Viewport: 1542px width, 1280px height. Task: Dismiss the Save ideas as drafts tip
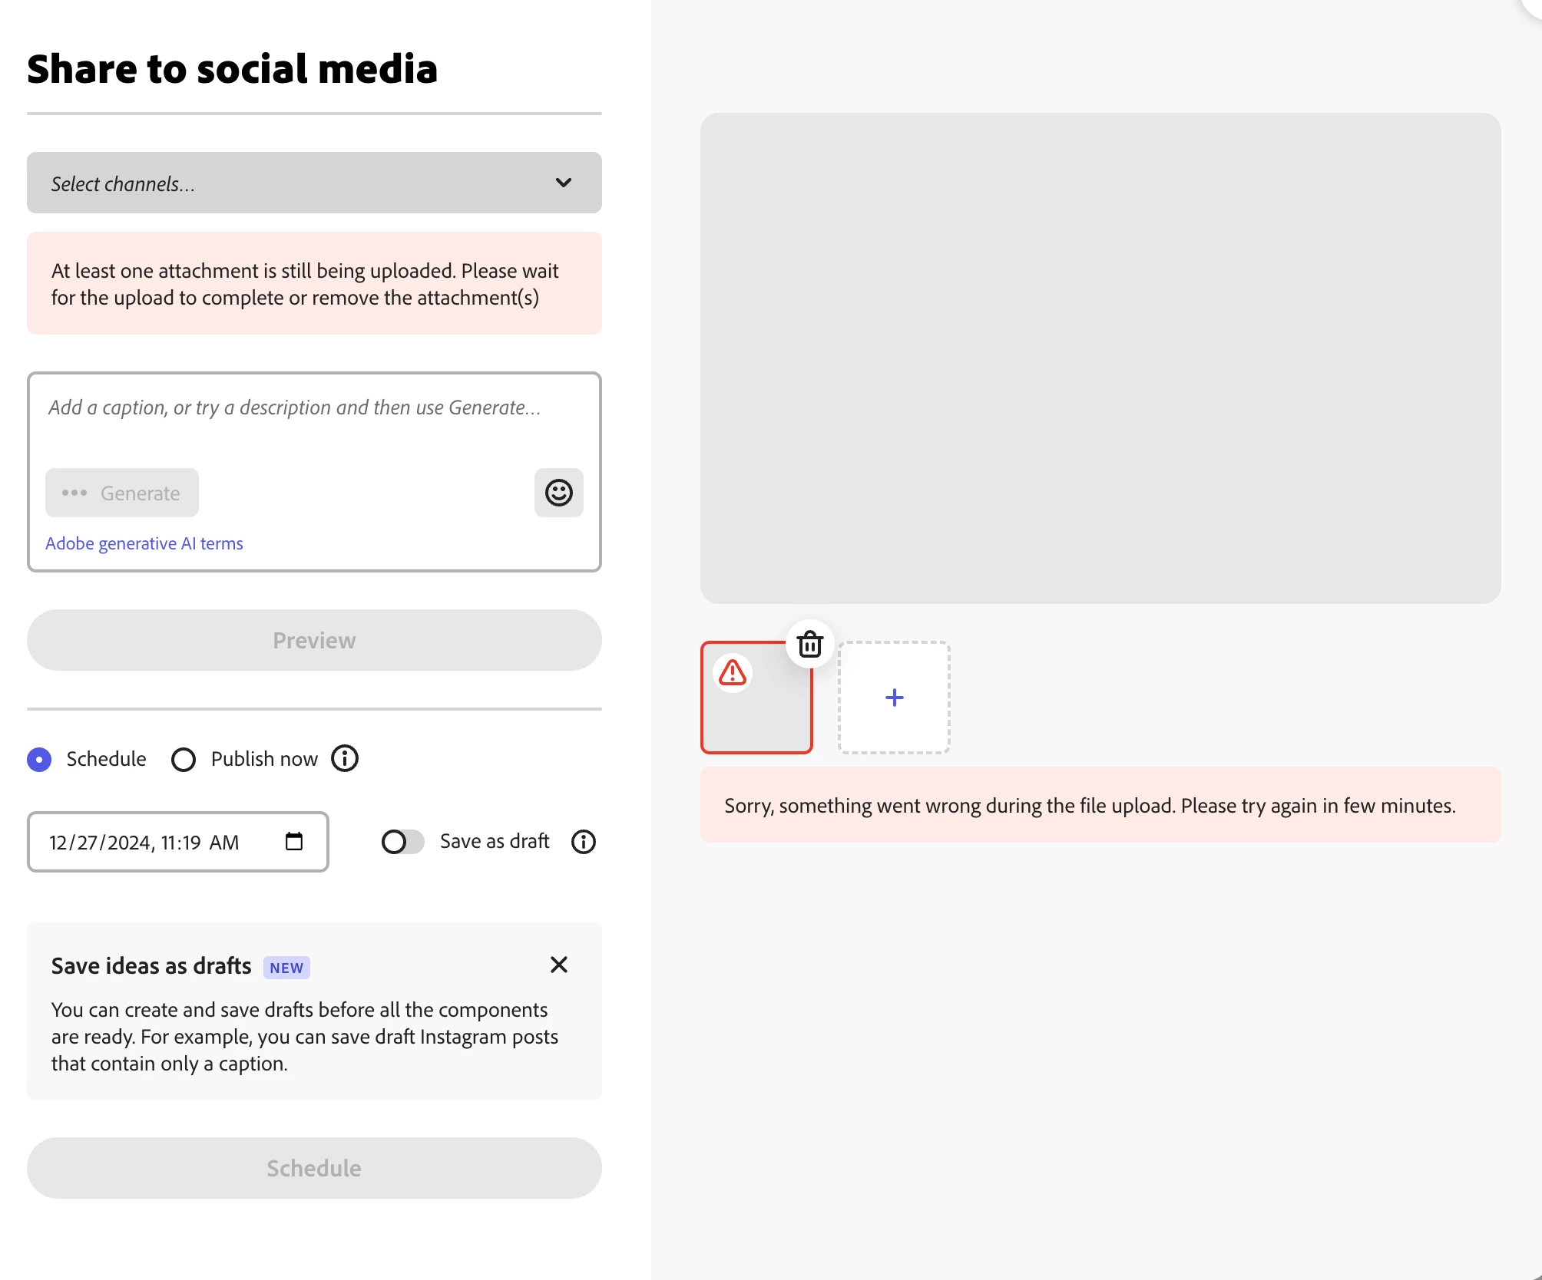[558, 965]
